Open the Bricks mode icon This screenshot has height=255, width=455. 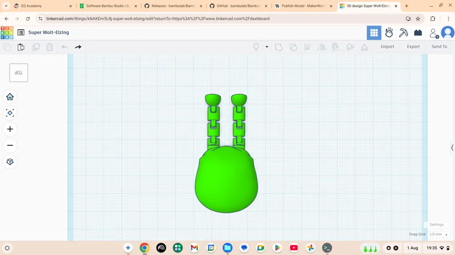[418, 33]
